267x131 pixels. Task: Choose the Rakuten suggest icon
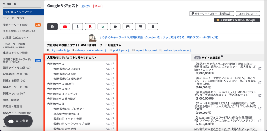pos(90,27)
